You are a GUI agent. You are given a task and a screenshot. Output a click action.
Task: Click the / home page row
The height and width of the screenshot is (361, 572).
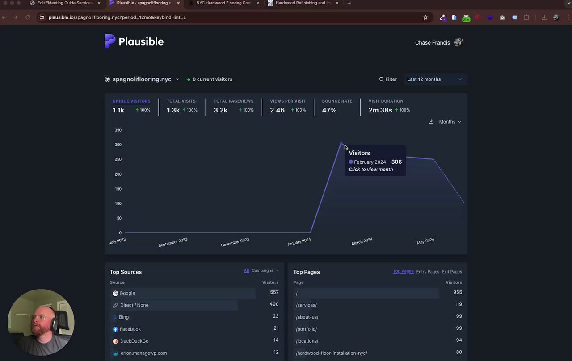coord(378,293)
